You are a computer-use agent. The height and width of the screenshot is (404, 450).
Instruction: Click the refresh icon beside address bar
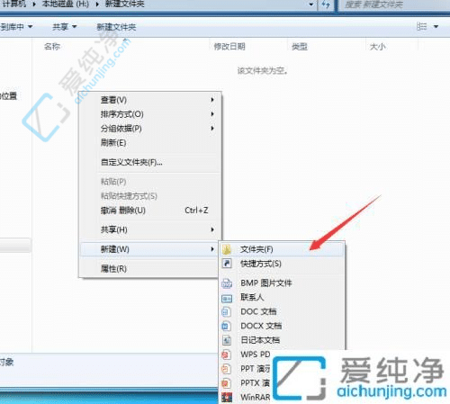[x=326, y=4]
